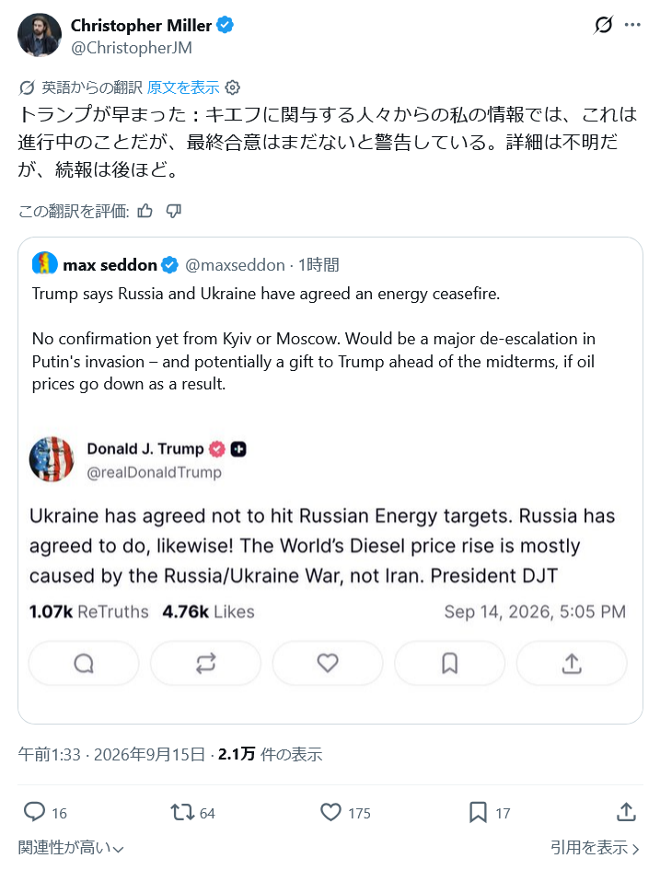660x870 pixels.
Task: Click the Grok icon beside the more menu
Action: click(603, 25)
